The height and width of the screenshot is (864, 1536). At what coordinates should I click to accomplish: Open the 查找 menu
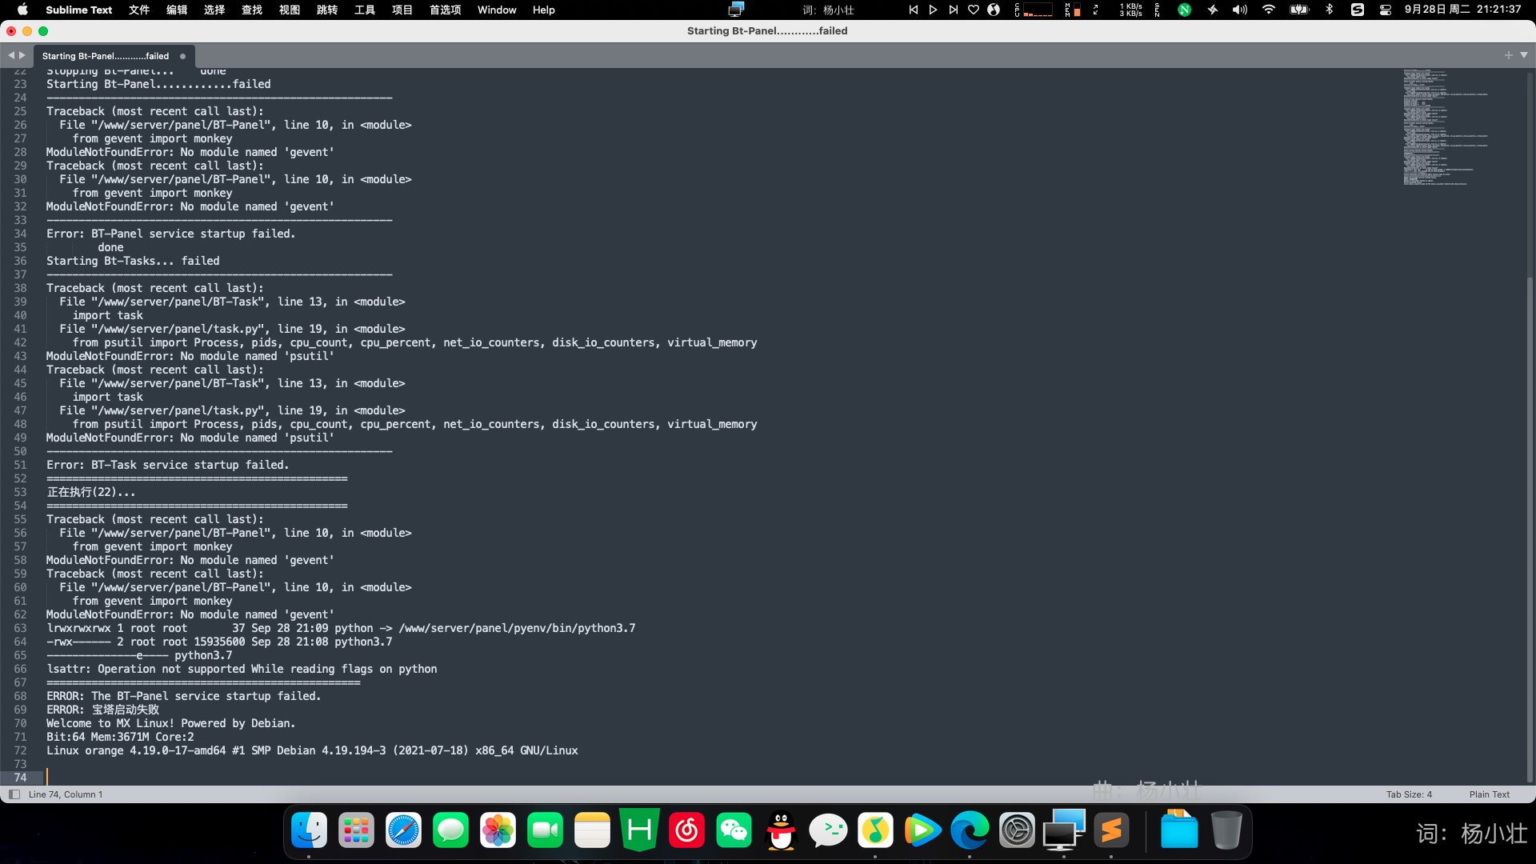[x=252, y=10]
